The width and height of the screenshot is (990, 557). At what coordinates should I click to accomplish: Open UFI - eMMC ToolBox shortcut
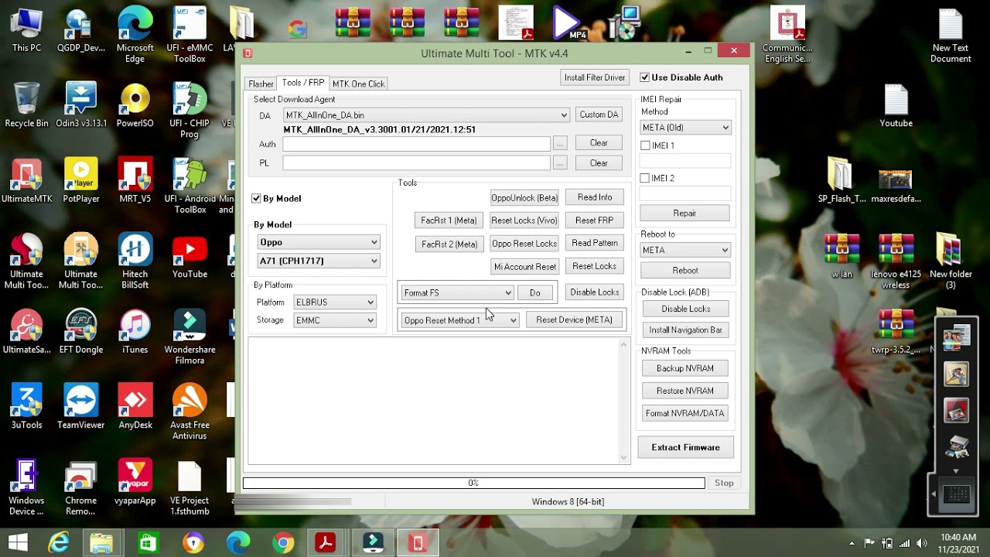(x=189, y=36)
